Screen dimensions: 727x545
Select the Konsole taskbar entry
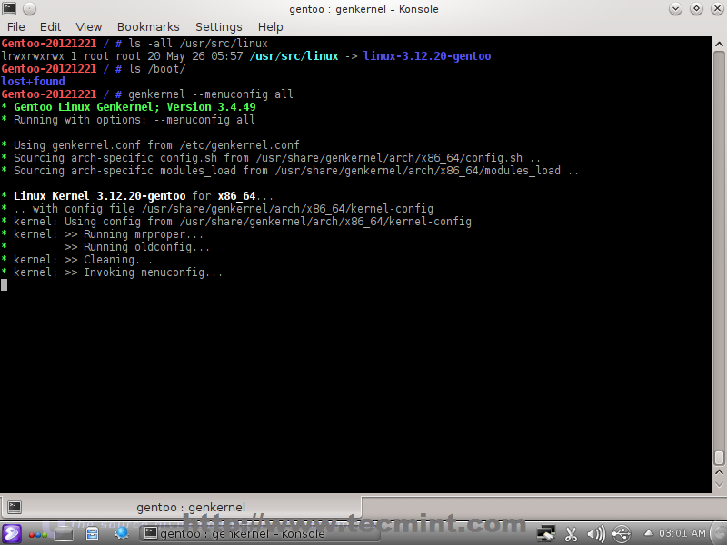pos(260,533)
